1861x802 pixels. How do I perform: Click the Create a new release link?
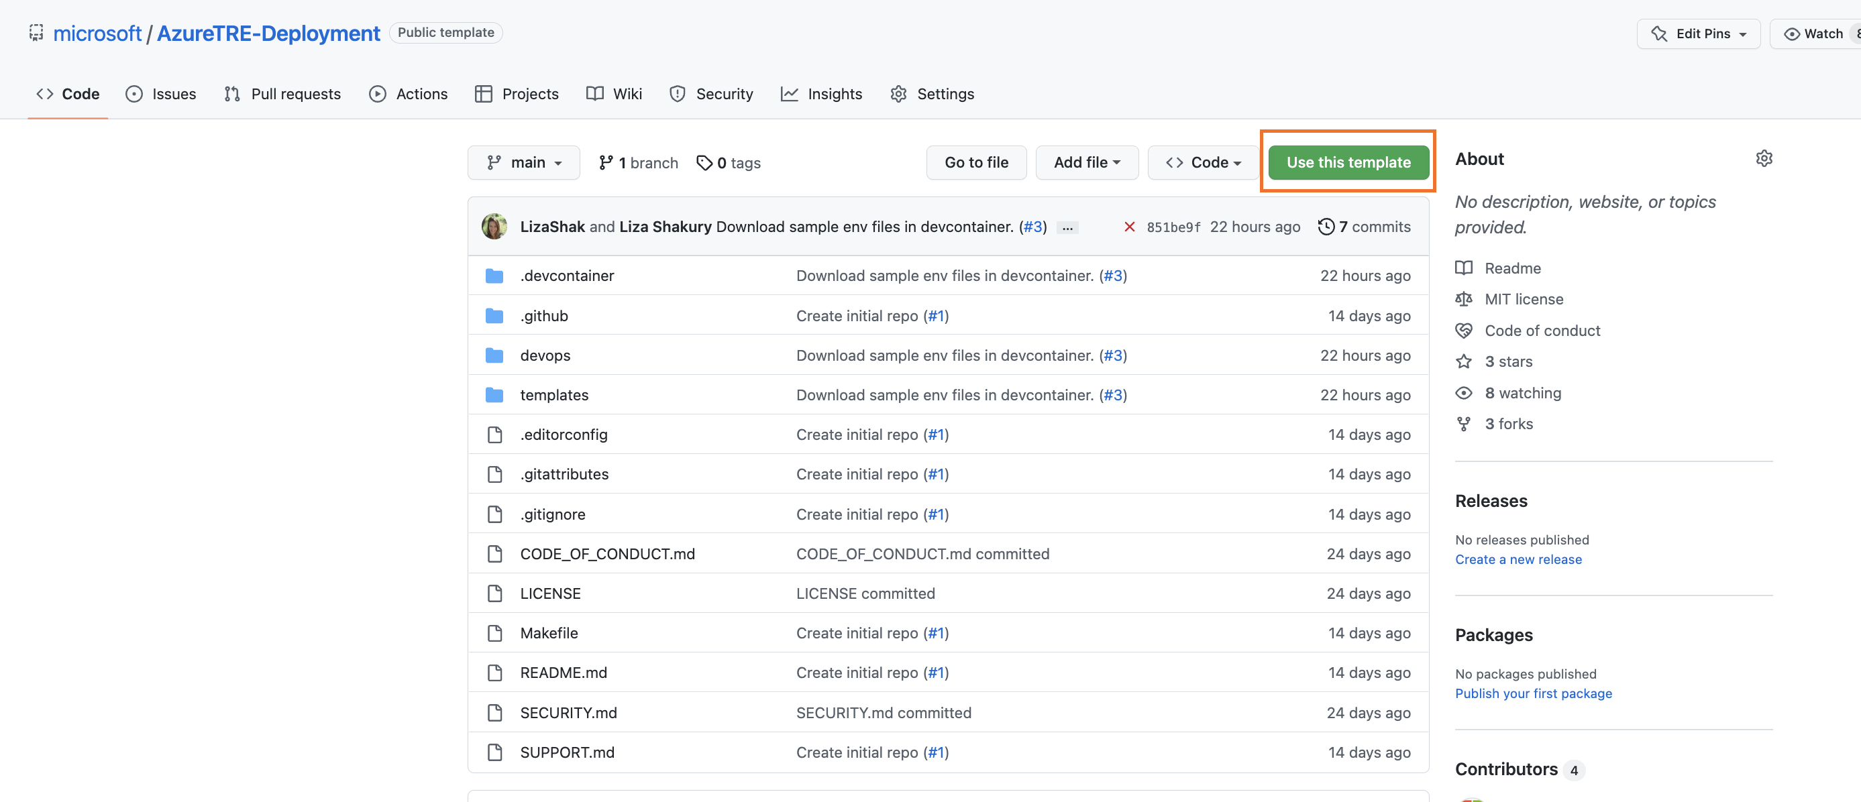1519,559
